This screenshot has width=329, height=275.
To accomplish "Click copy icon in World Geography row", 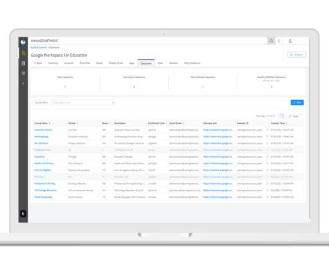I will tap(268, 197).
